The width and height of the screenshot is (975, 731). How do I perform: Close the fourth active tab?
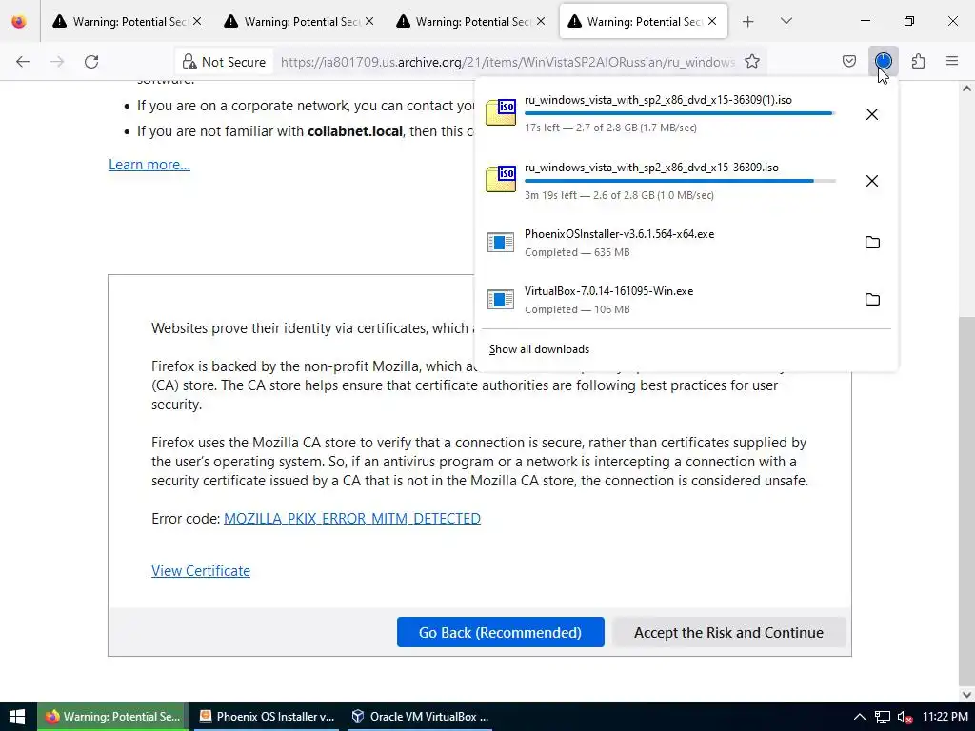(x=712, y=21)
